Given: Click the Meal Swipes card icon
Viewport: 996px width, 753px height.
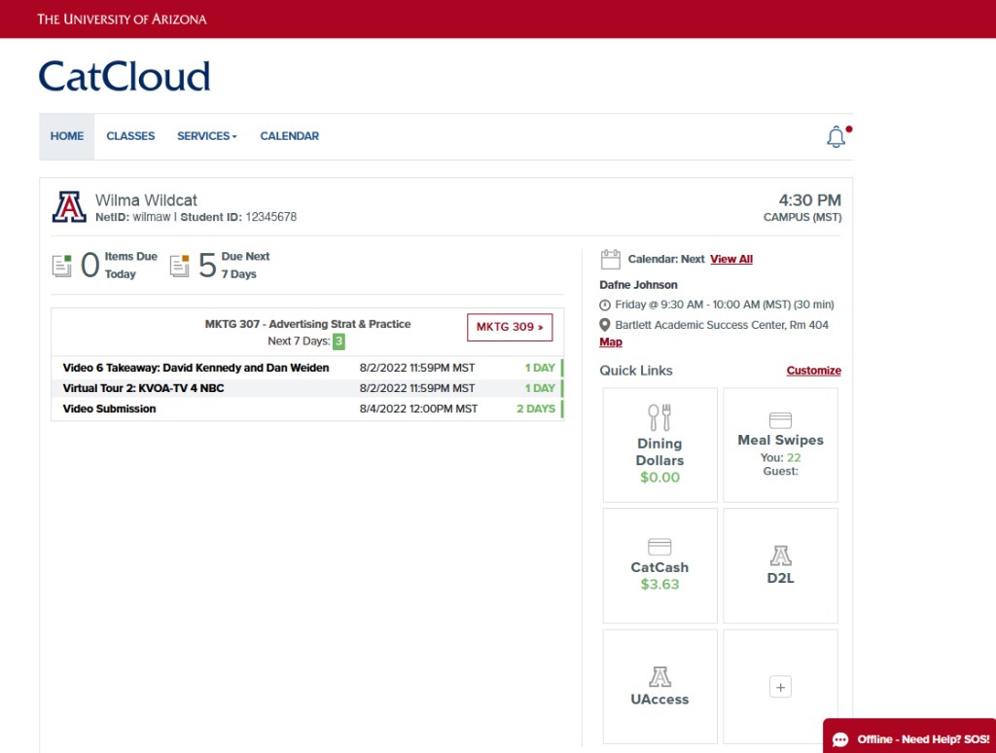Looking at the screenshot, I should (780, 420).
